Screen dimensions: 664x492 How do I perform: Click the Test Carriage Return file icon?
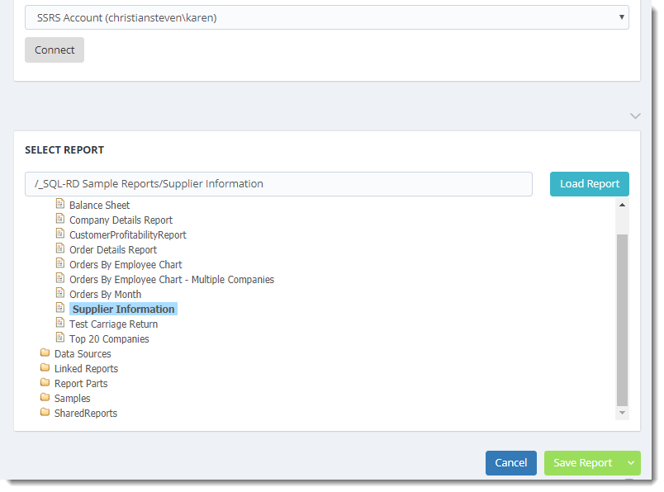60,323
